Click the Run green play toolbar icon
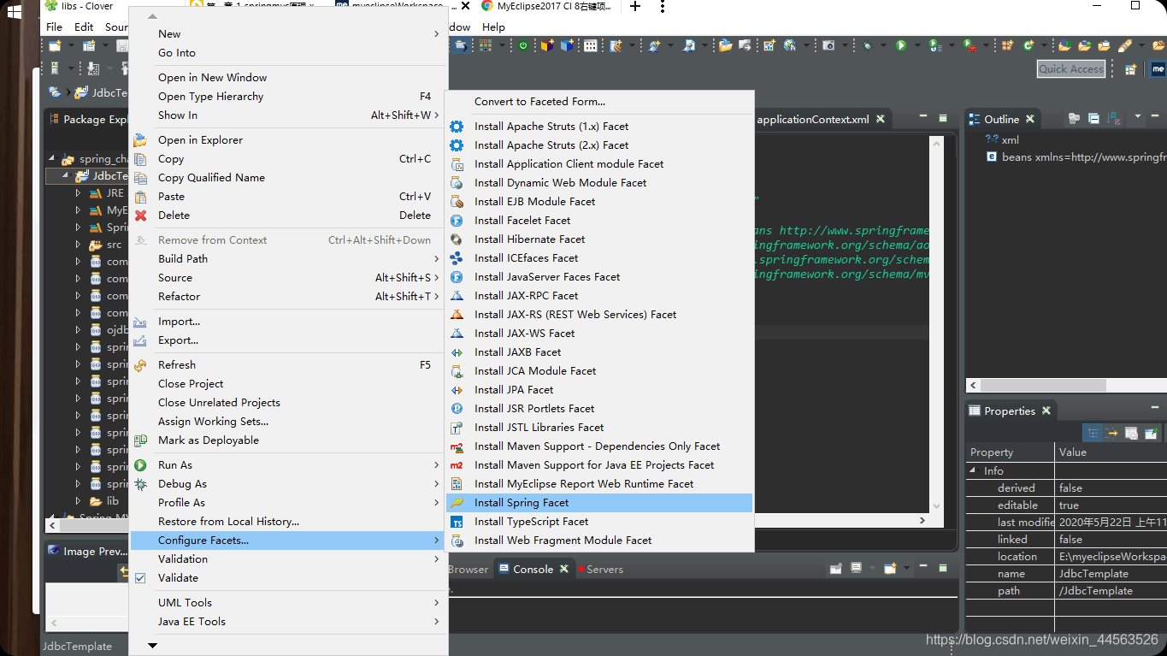The width and height of the screenshot is (1167, 656). pos(900,45)
